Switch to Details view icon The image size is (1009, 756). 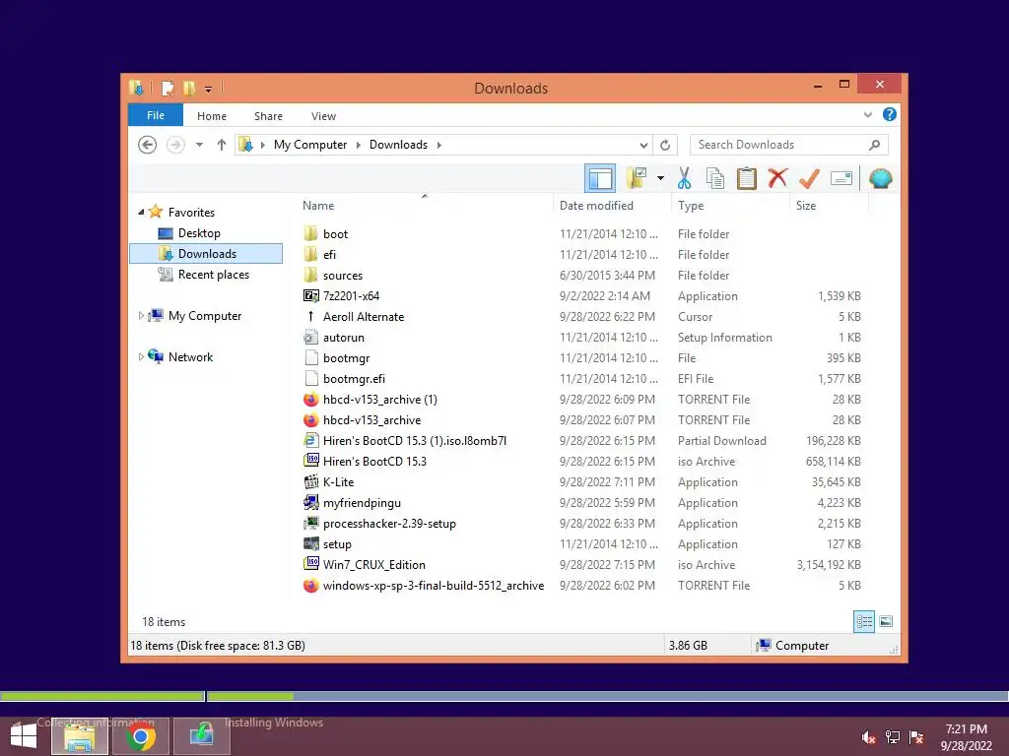coord(863,621)
